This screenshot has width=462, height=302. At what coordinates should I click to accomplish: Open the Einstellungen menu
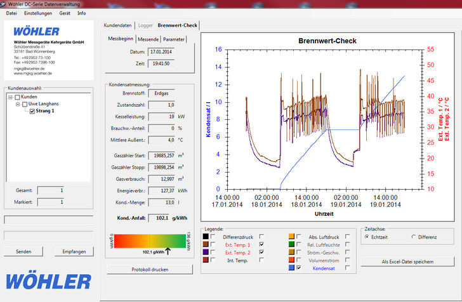pyautogui.click(x=38, y=13)
